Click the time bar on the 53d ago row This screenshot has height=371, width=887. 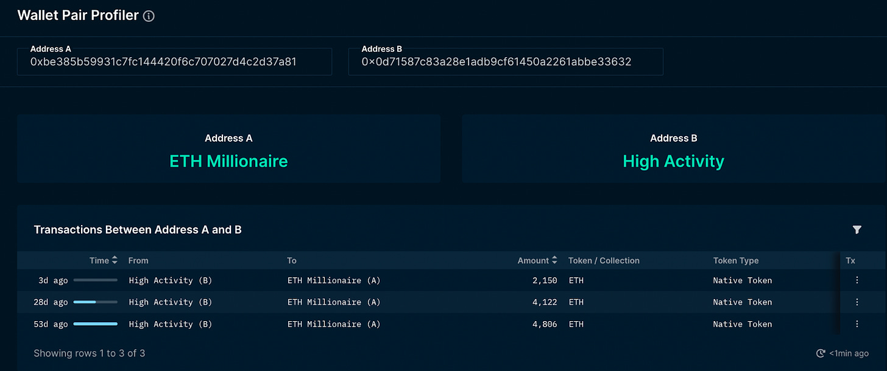tap(95, 324)
